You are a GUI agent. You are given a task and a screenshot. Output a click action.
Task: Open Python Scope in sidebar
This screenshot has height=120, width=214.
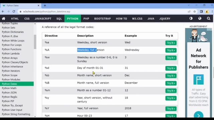point(10,75)
